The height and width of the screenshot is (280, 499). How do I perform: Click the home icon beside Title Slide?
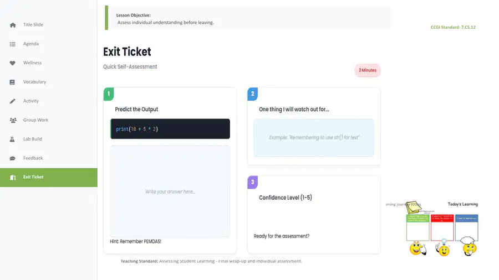(x=13, y=25)
